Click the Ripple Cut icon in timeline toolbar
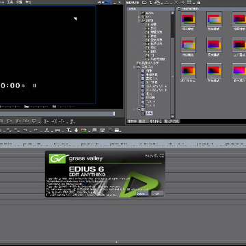The image size is (246, 246). coord(16,131)
